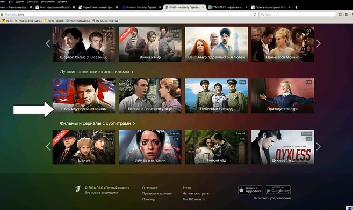This screenshot has width=353, height=210.
Task: Open the Правила и условия footer link
Action: (x=157, y=193)
